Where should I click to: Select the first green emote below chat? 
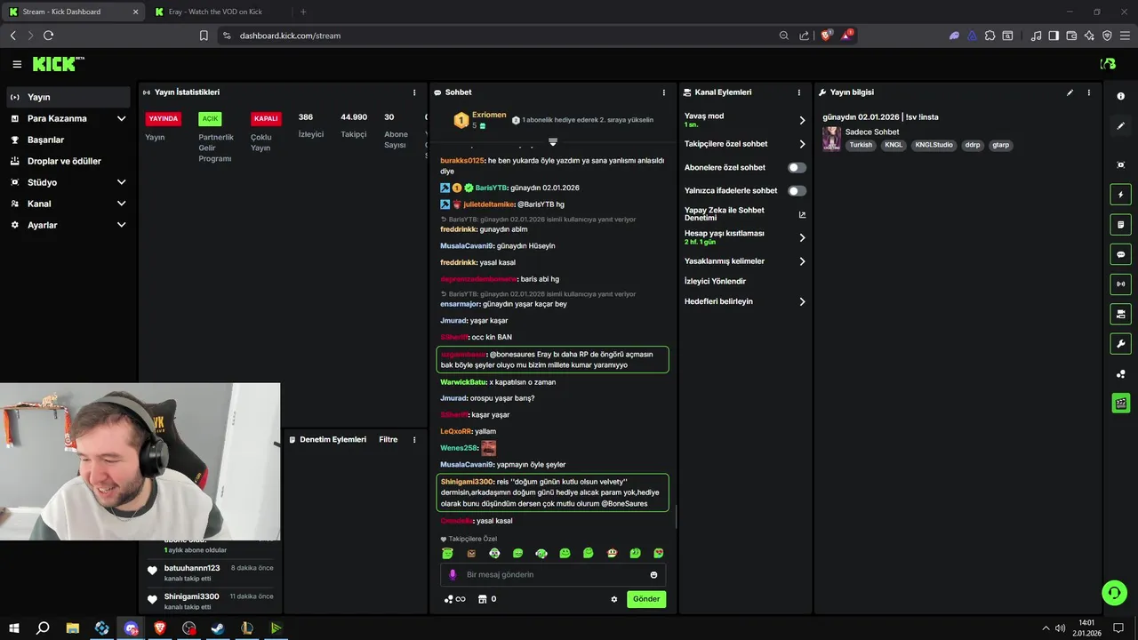[448, 553]
